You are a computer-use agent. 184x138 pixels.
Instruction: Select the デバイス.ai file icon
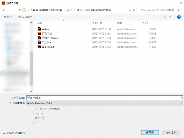point(39,33)
